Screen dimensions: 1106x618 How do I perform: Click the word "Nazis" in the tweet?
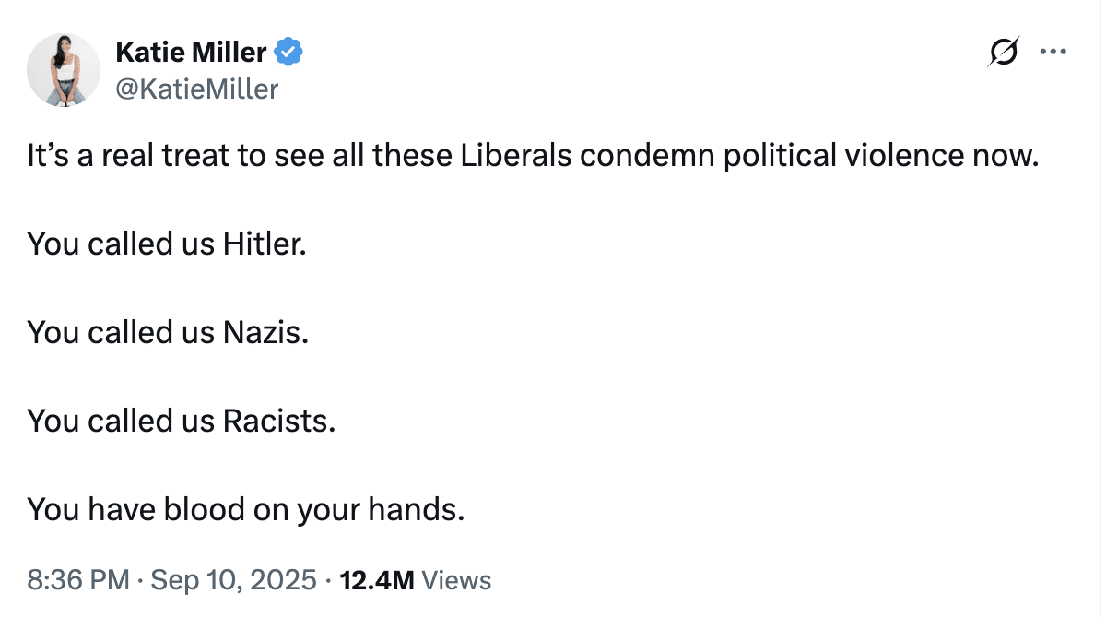265,332
